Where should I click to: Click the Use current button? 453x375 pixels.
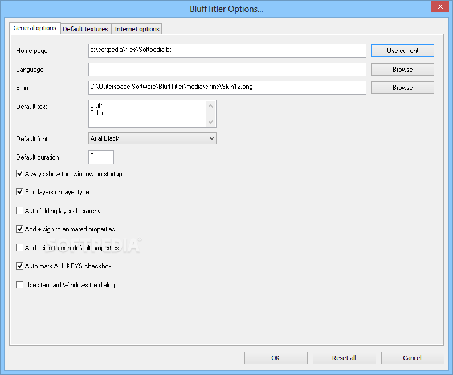[402, 51]
